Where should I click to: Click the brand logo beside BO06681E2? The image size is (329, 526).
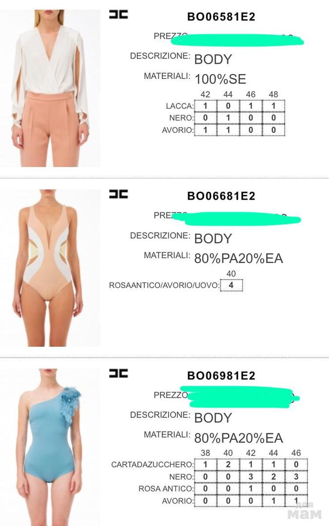tap(118, 194)
